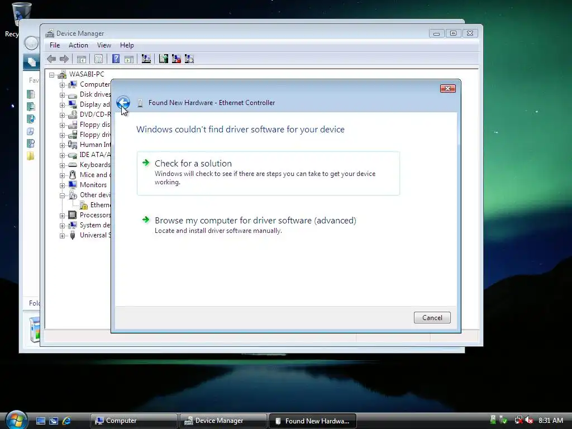Expand the Processors category
The height and width of the screenshot is (429, 572).
[x=63, y=216]
